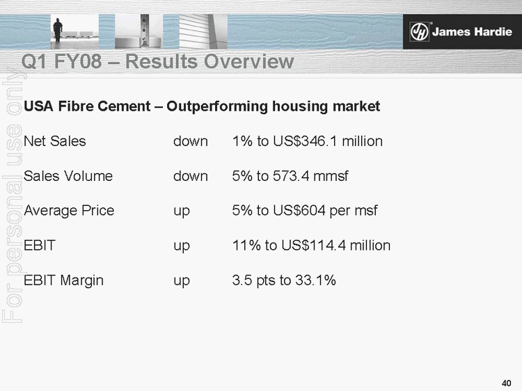Click the Sales Volume label

68,176
